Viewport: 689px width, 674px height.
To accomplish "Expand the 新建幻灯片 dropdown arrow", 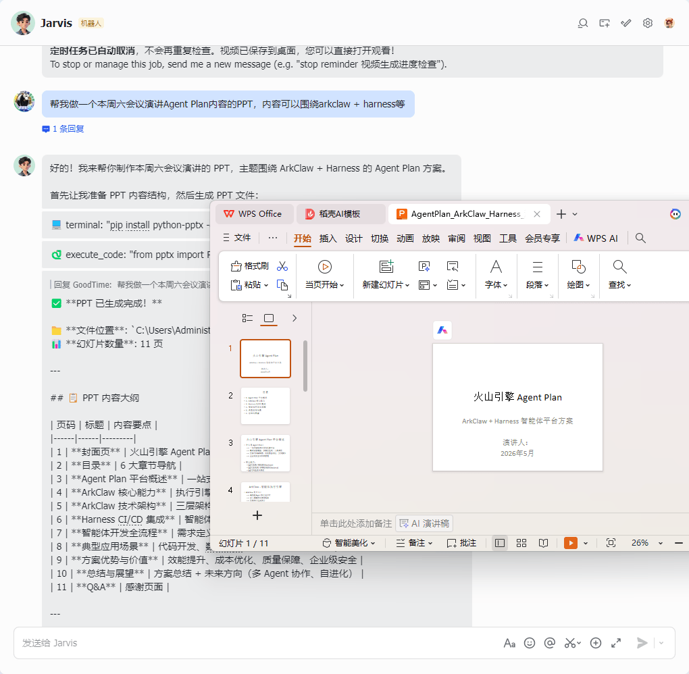I will tap(407, 285).
